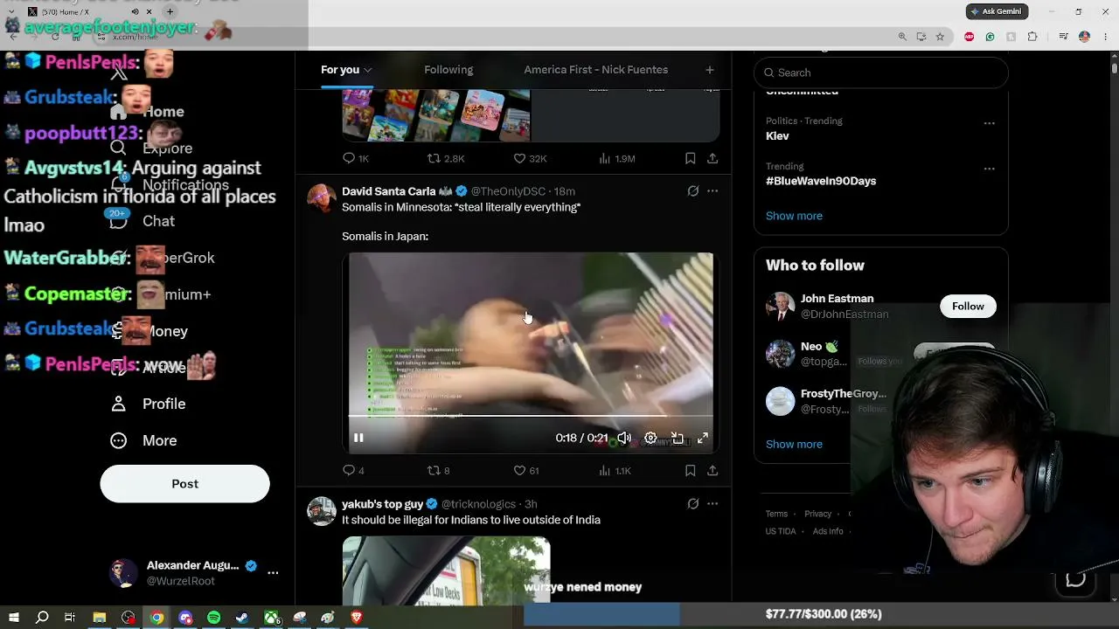Share the post with 32K likes
The width and height of the screenshot is (1119, 629).
click(712, 158)
